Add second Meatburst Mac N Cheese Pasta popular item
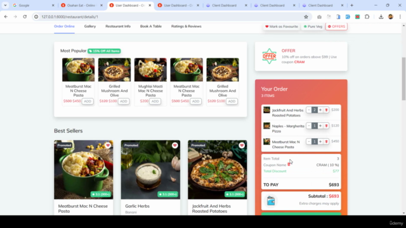This screenshot has width=406, height=228. pos(195,101)
